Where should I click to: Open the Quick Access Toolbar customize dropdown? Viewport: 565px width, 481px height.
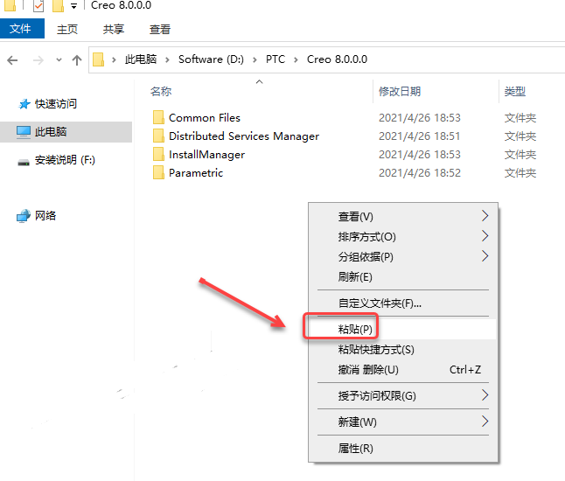point(73,6)
